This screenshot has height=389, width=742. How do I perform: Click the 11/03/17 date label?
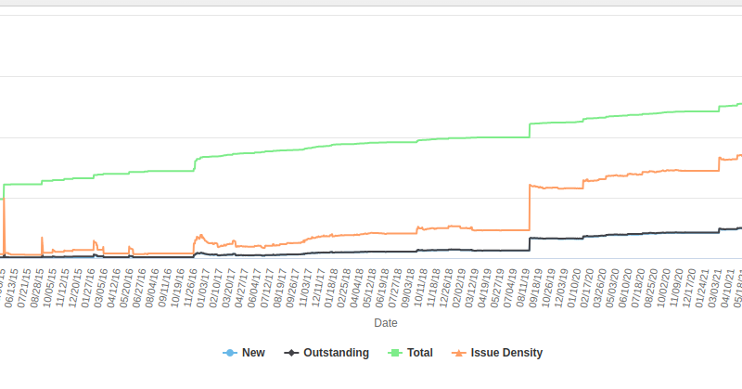pyautogui.click(x=306, y=288)
